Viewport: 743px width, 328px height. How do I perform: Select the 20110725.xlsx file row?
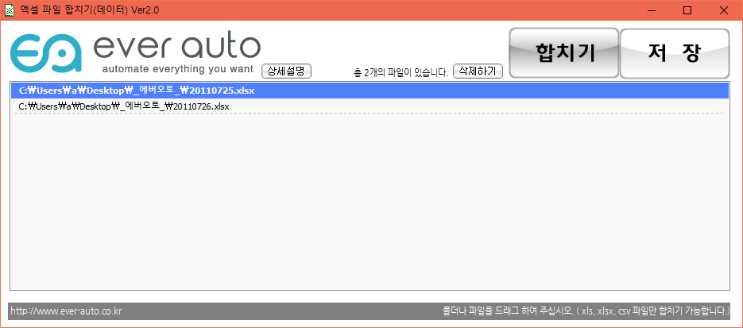[370, 91]
